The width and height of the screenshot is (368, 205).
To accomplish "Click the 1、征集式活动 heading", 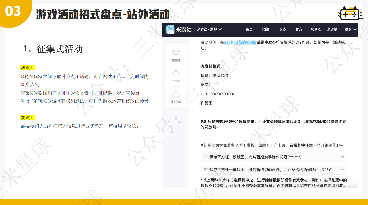I will point(53,49).
